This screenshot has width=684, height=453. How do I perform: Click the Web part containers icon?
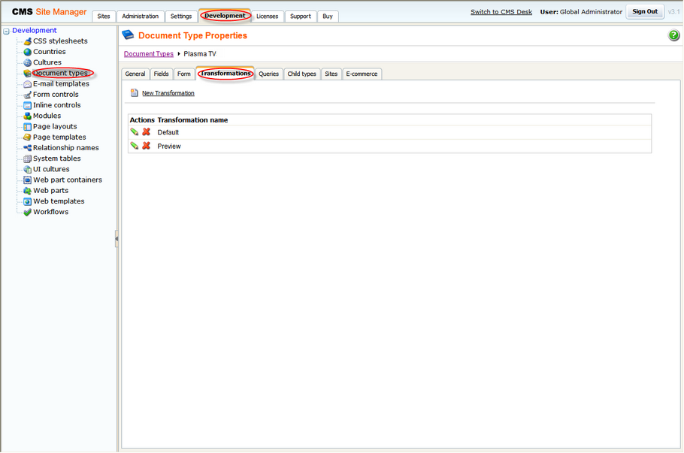pyautogui.click(x=28, y=180)
